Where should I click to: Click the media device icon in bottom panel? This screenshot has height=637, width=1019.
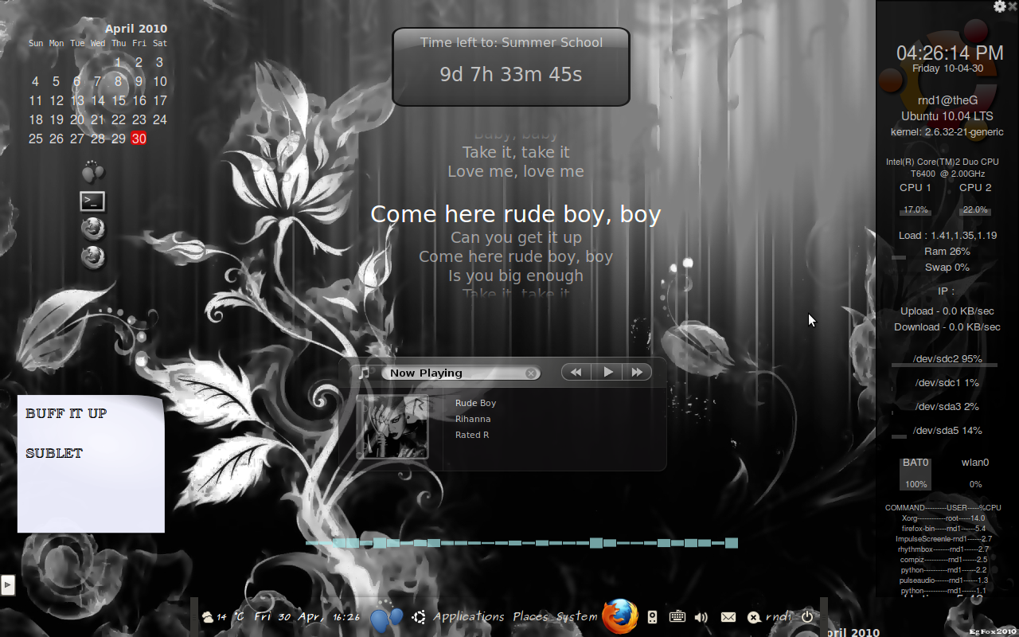pyautogui.click(x=652, y=617)
